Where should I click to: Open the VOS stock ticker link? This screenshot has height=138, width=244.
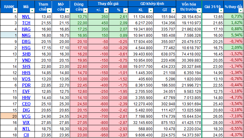pos(26,79)
